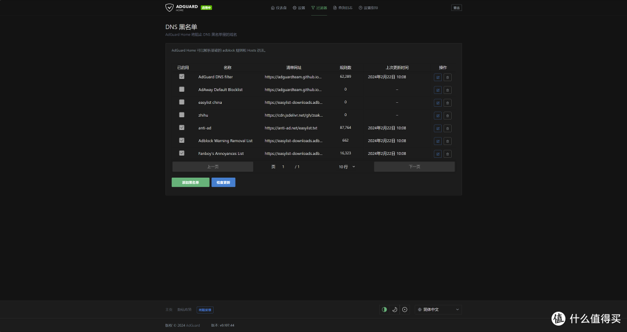Open the 简体中文 language dropdown
Screen dimensions: 627x332
[438, 309]
